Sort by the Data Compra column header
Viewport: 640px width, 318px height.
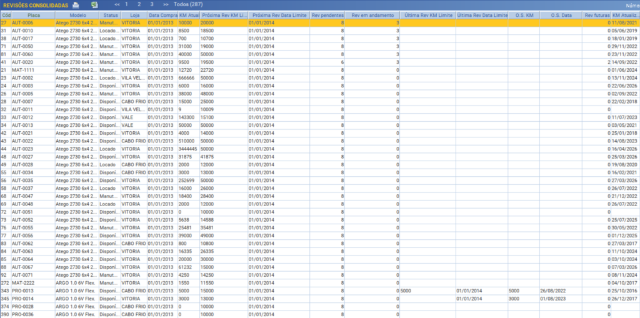tap(162, 15)
